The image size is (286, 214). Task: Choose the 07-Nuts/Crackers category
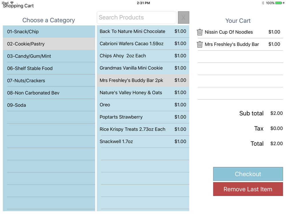(x=49, y=81)
